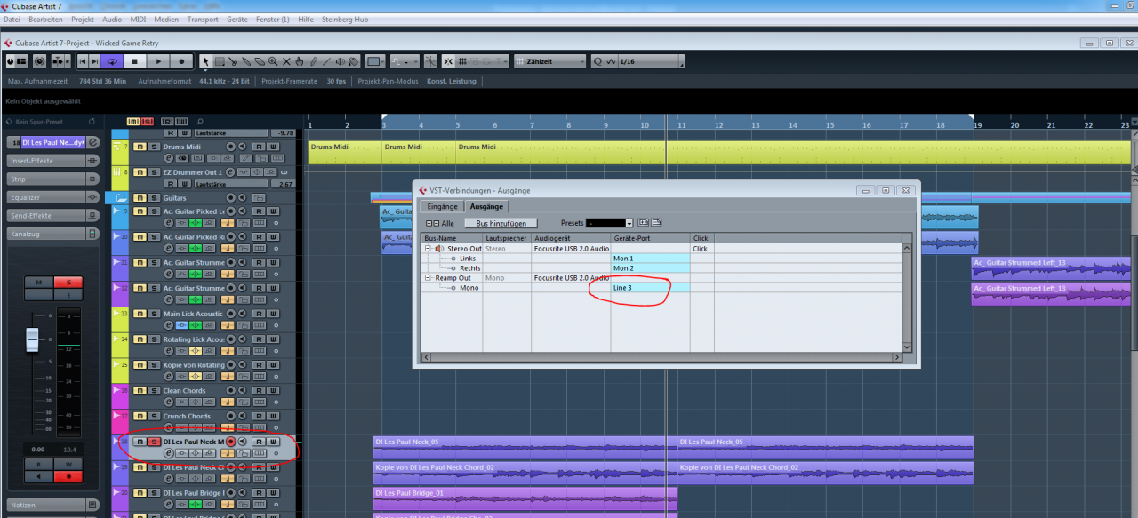Switch to Eingänge tab
This screenshot has width=1138, height=518.
point(443,206)
